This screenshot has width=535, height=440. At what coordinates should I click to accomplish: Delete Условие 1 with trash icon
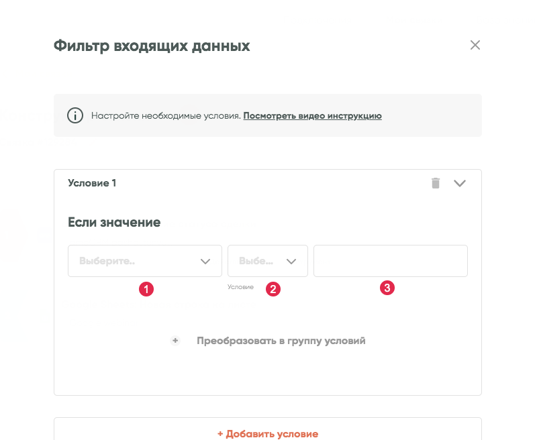click(436, 183)
